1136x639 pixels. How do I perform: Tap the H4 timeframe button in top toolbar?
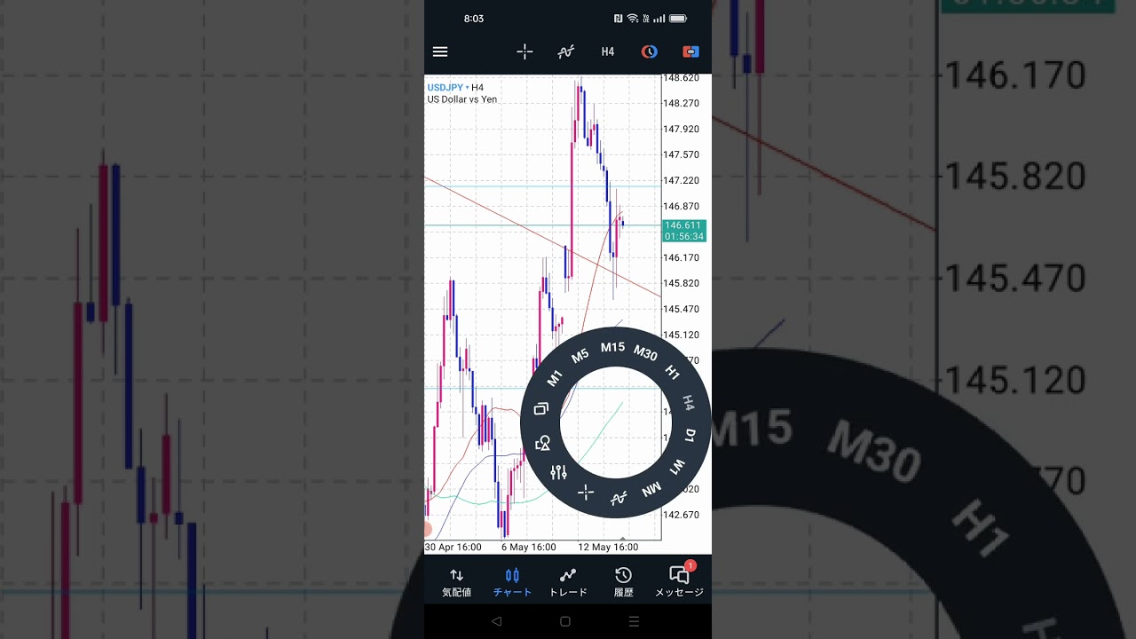(607, 51)
